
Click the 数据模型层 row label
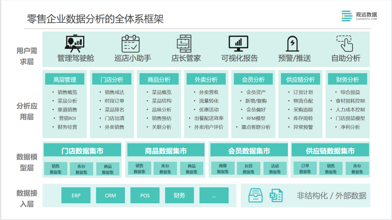(x=27, y=162)
